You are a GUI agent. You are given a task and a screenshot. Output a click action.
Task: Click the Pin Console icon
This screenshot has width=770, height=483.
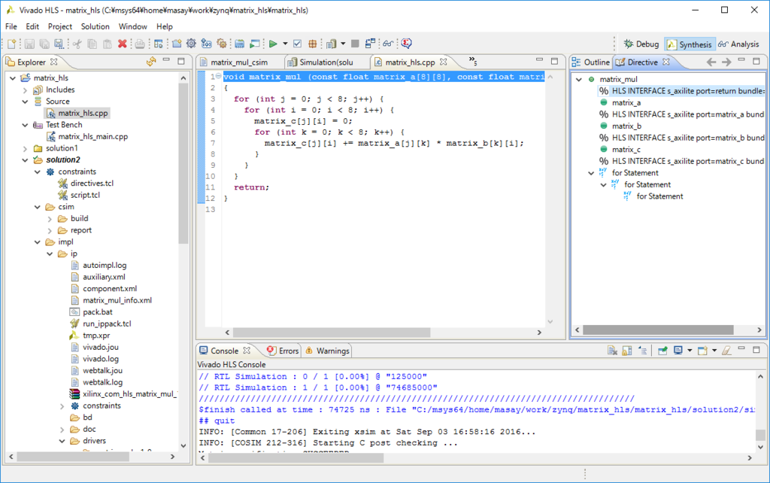coord(662,351)
